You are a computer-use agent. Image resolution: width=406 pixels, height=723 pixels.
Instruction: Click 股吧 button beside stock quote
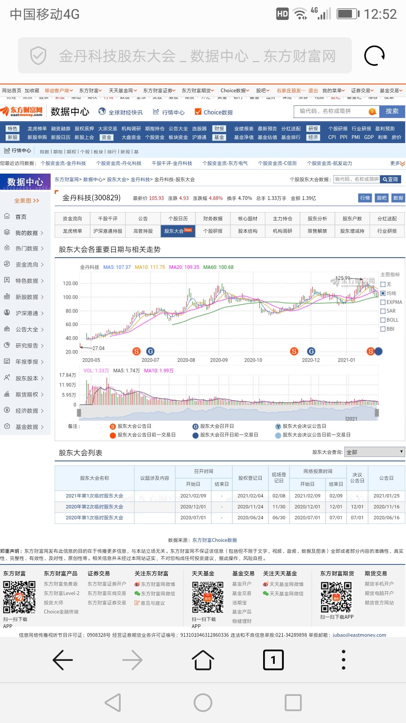click(x=382, y=198)
